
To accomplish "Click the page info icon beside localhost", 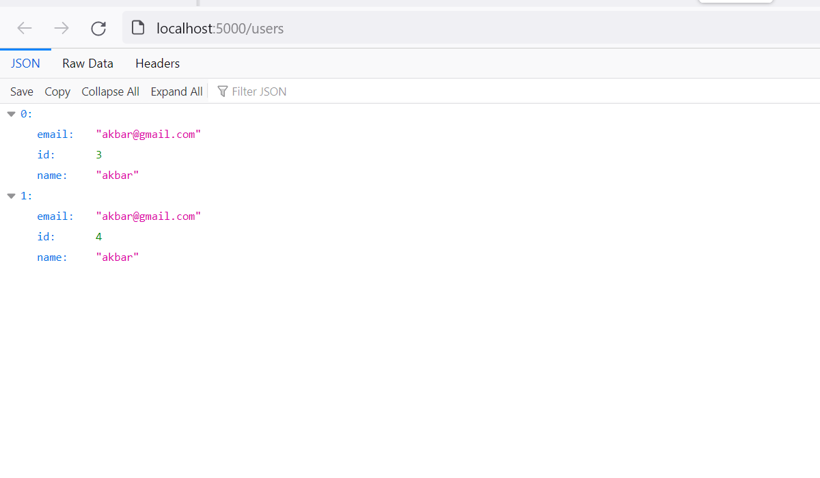I will pos(138,28).
